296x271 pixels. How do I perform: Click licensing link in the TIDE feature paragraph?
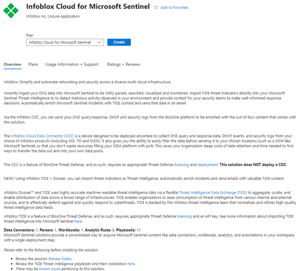click(x=184, y=216)
